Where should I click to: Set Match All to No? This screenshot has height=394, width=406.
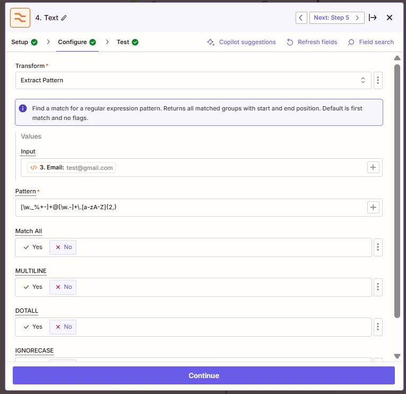click(63, 247)
